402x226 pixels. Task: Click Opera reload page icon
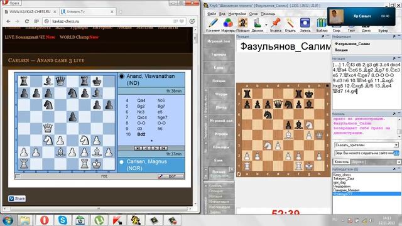27,21
